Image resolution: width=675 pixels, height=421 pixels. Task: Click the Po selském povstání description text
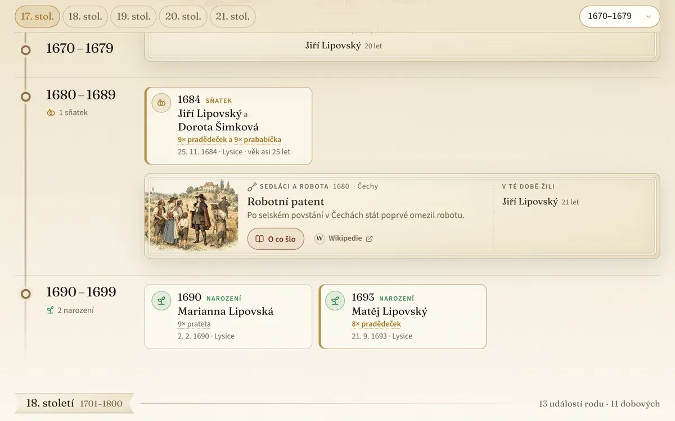coord(356,215)
